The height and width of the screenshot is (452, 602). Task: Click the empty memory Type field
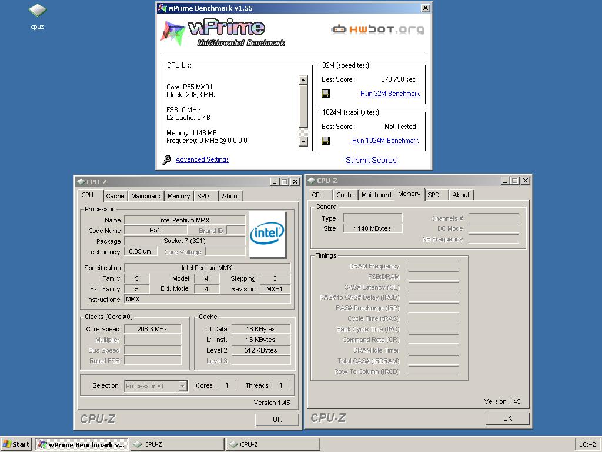coord(372,218)
